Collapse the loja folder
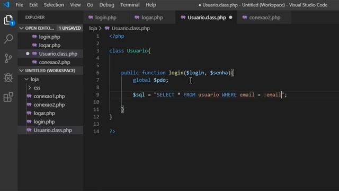Screen dimensions: 339x191 coord(26,79)
